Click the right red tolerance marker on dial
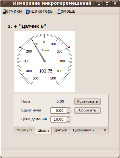 coord(69,47)
